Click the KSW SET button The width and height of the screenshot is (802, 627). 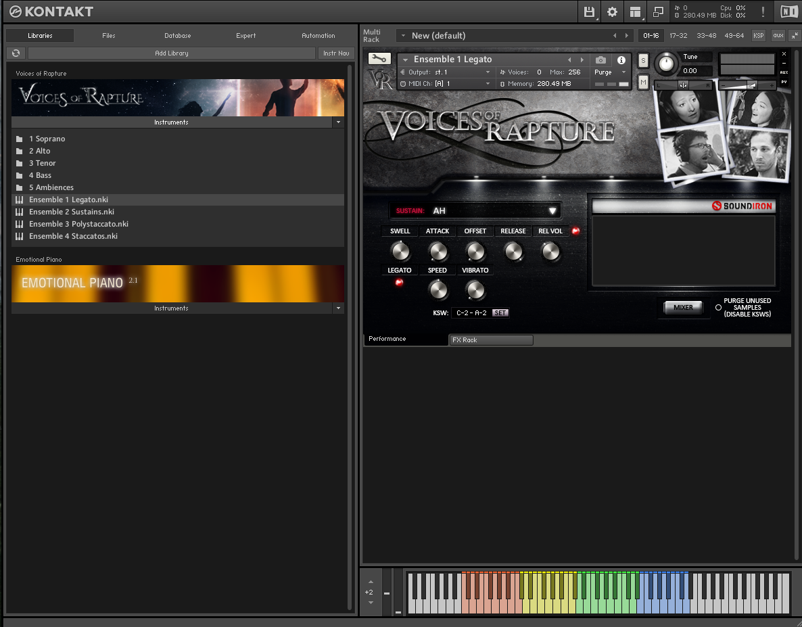coord(500,313)
